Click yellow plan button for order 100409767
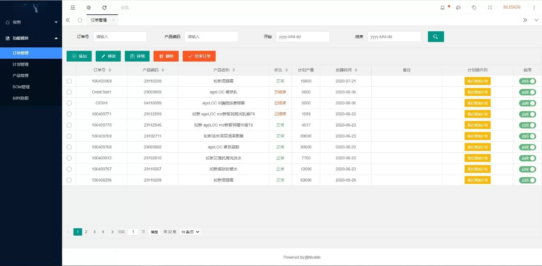The image size is (542, 266). [478, 169]
